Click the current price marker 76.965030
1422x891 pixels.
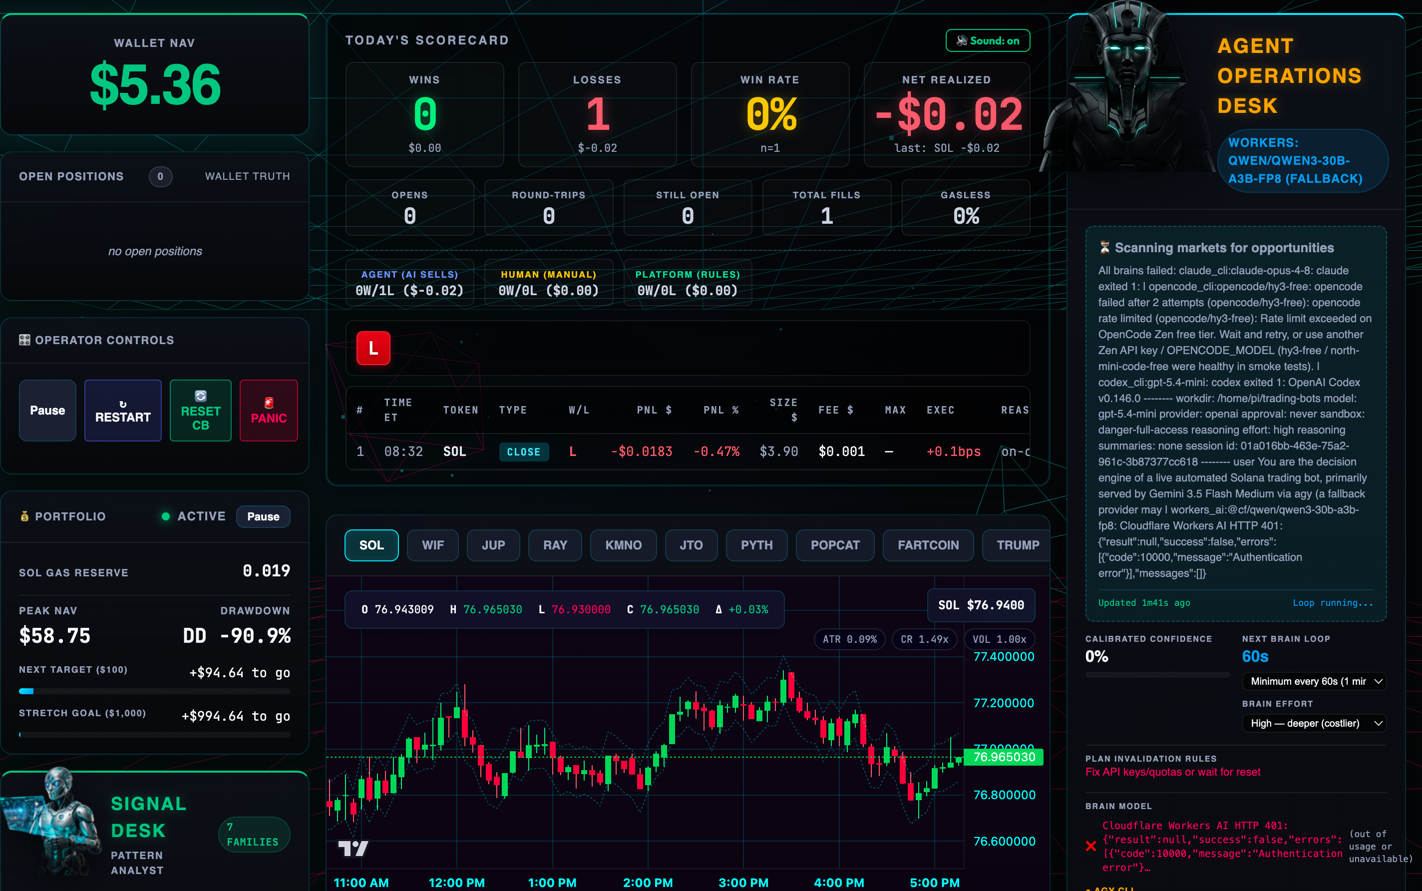click(1004, 757)
